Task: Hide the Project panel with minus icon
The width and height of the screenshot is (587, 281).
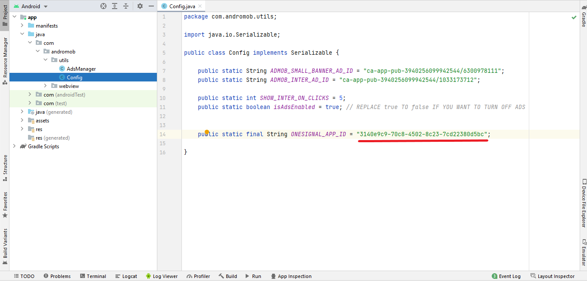Action: (x=151, y=6)
